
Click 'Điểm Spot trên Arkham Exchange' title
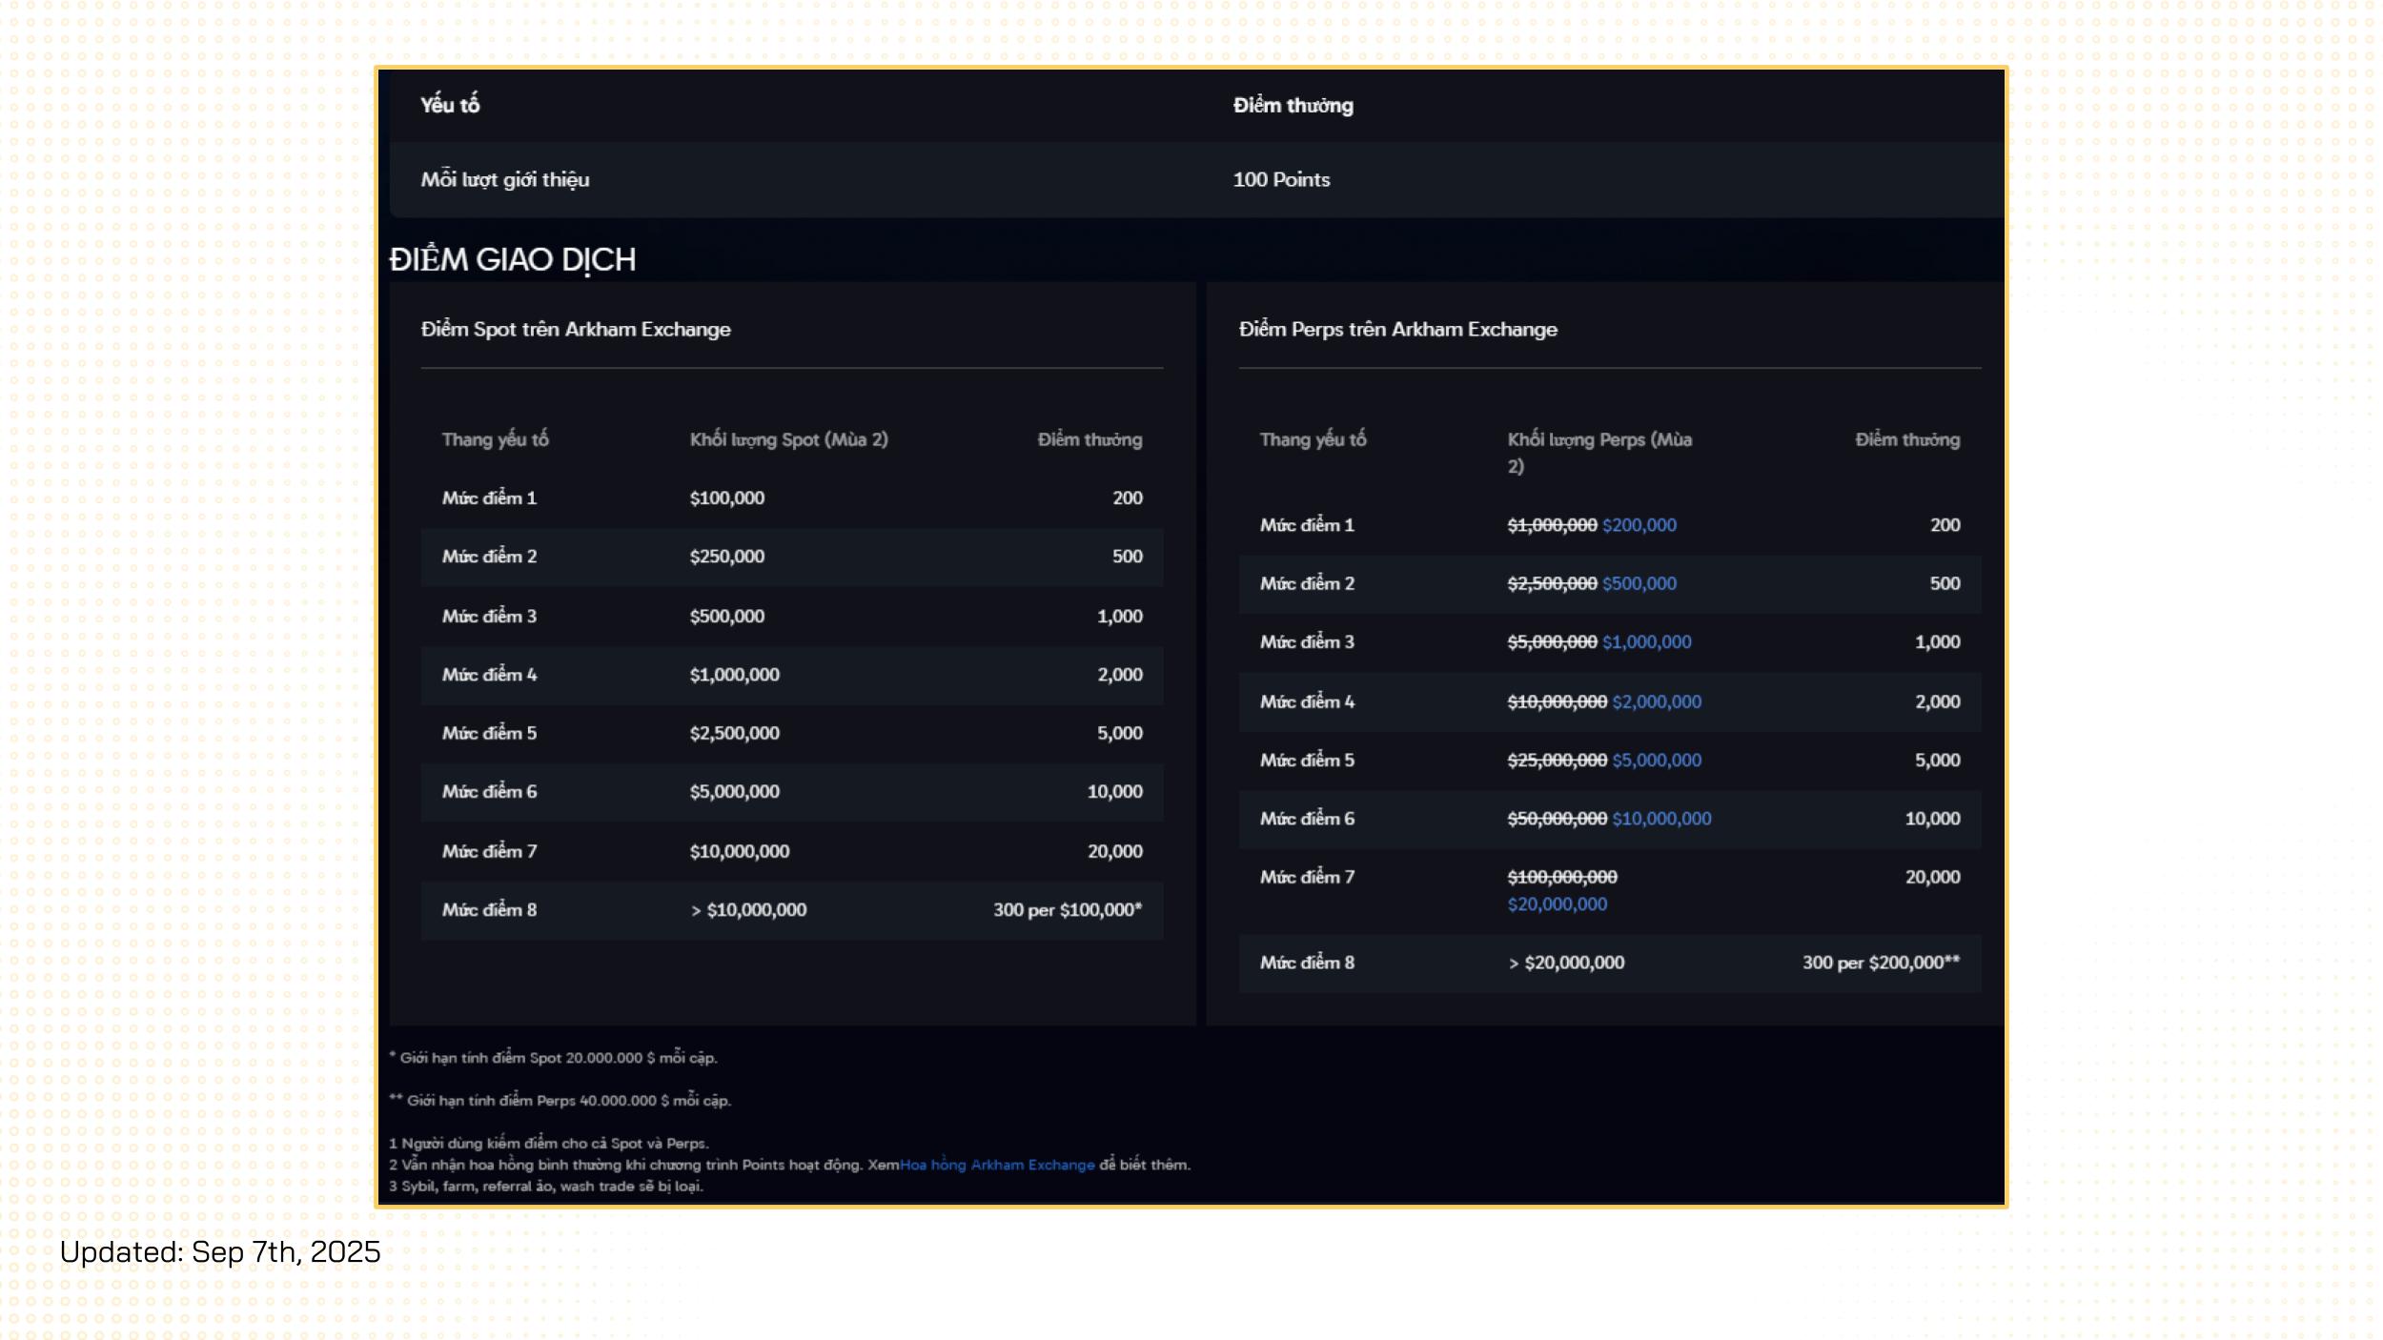[576, 329]
